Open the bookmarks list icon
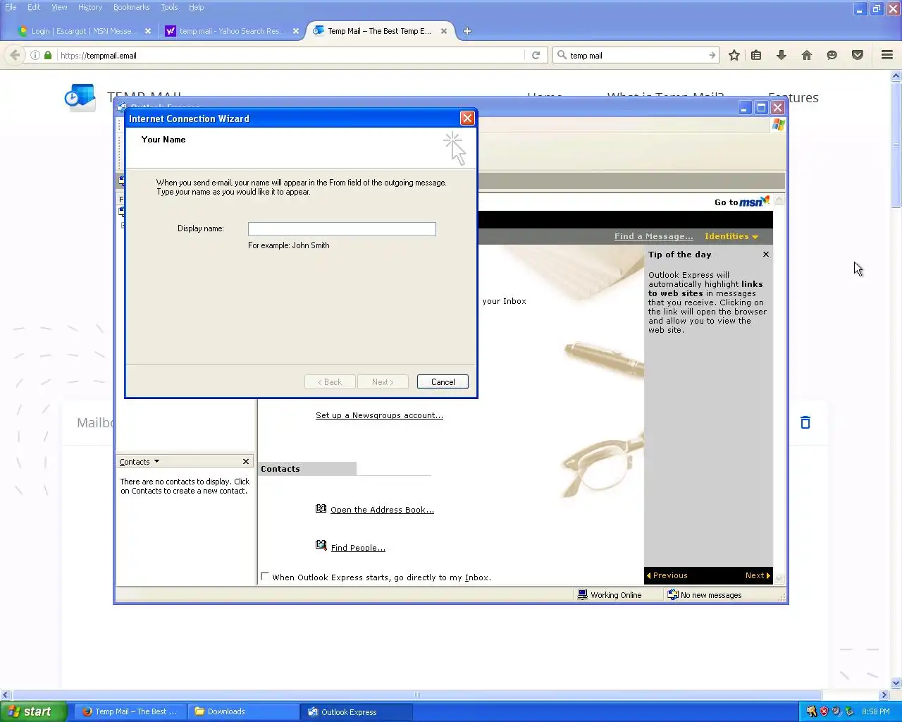Image resolution: width=902 pixels, height=722 pixels. [x=756, y=55]
